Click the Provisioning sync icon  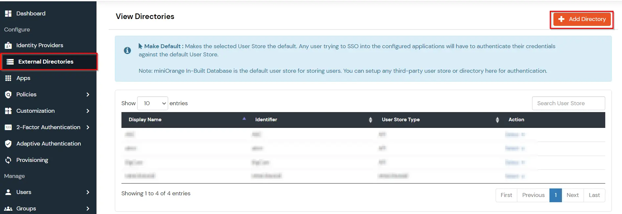8,160
